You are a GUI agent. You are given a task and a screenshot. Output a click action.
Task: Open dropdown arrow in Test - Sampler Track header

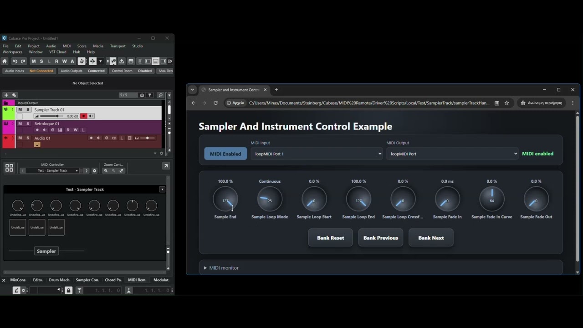(162, 189)
